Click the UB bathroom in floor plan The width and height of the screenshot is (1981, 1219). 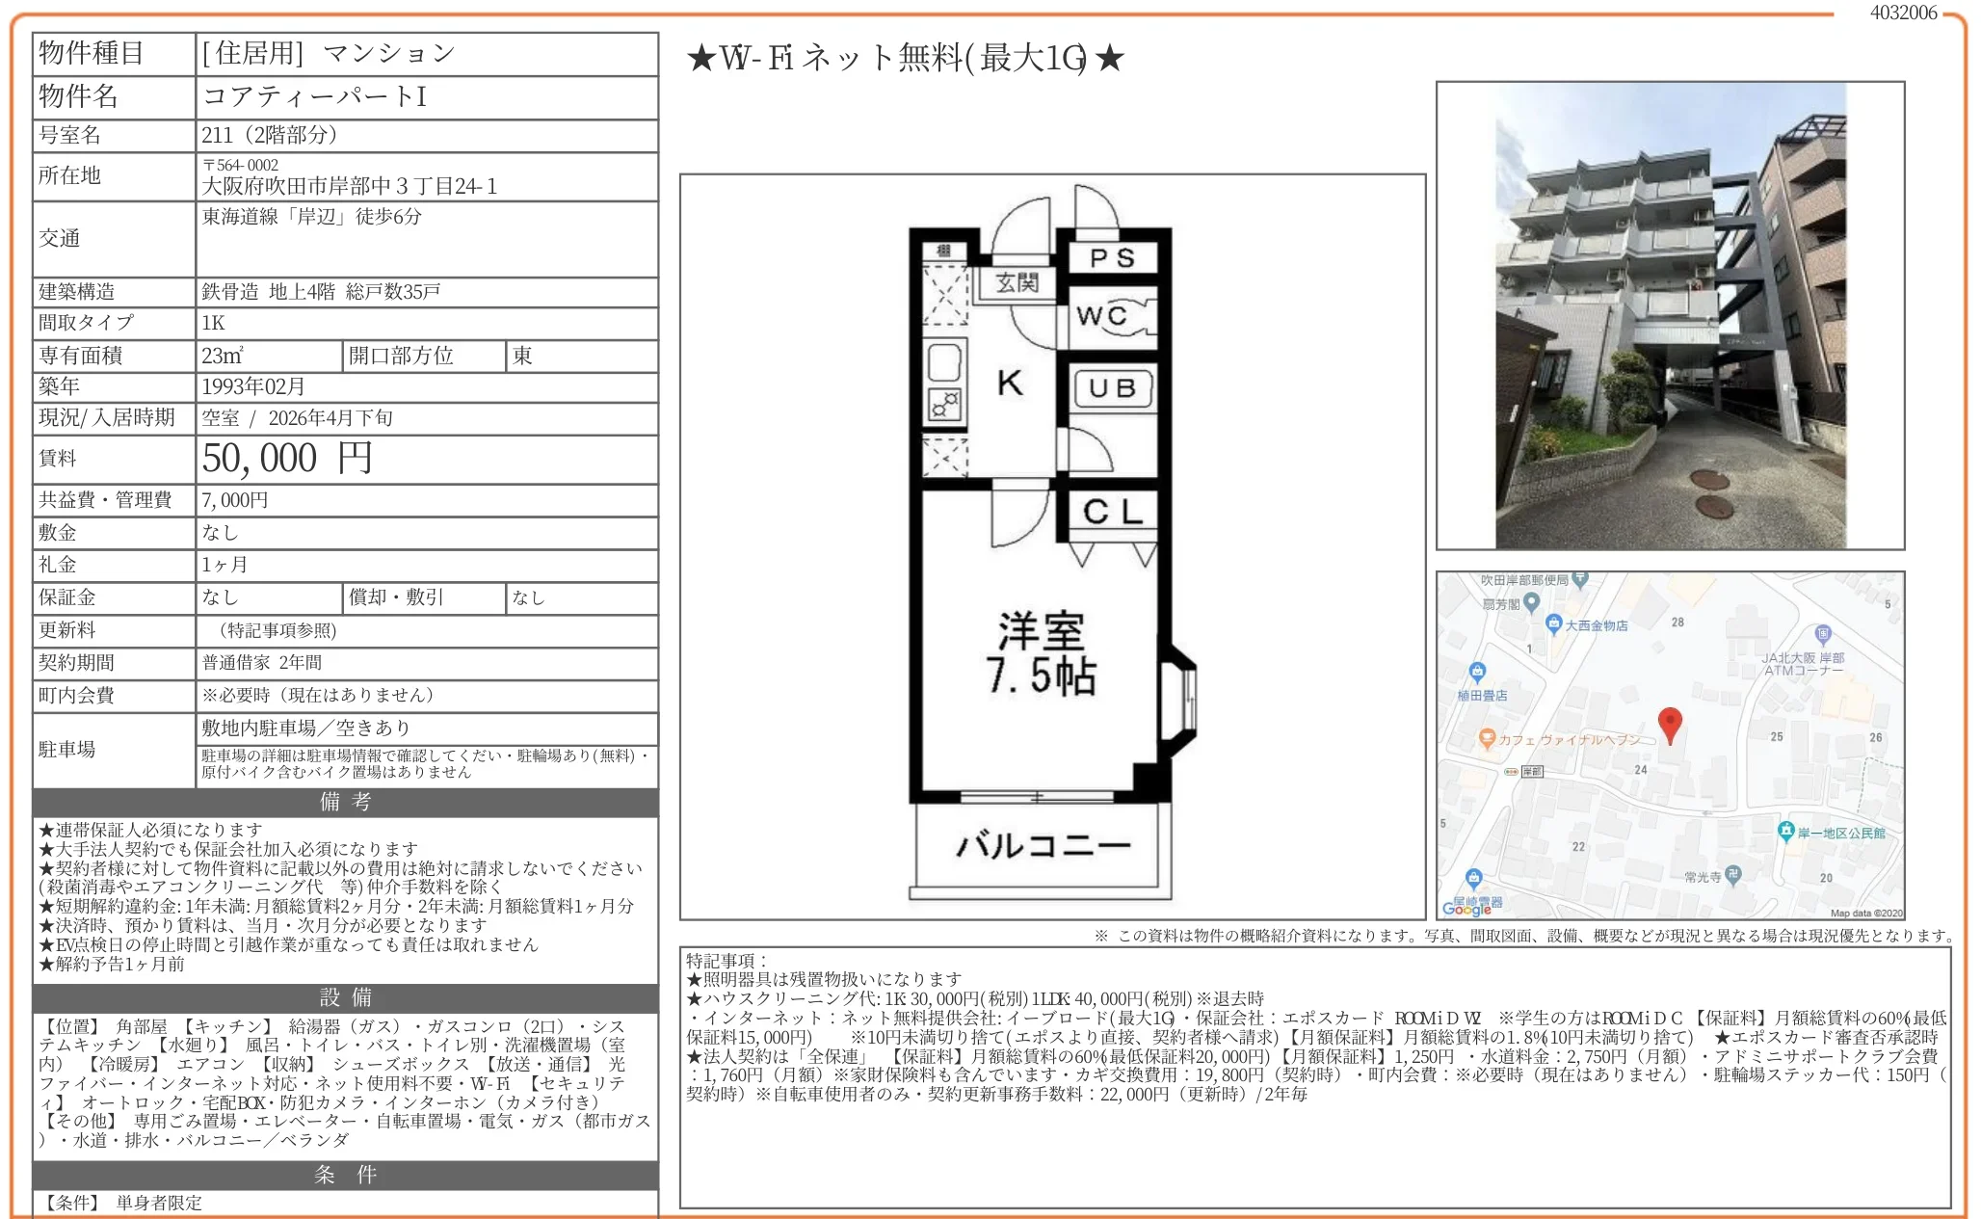(1112, 388)
